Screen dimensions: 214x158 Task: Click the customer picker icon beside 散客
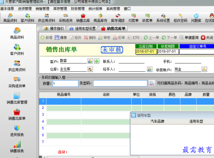90,61
